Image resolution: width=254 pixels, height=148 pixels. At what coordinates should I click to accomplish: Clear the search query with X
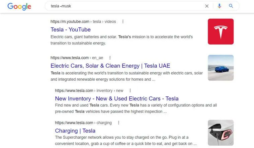(207, 6)
